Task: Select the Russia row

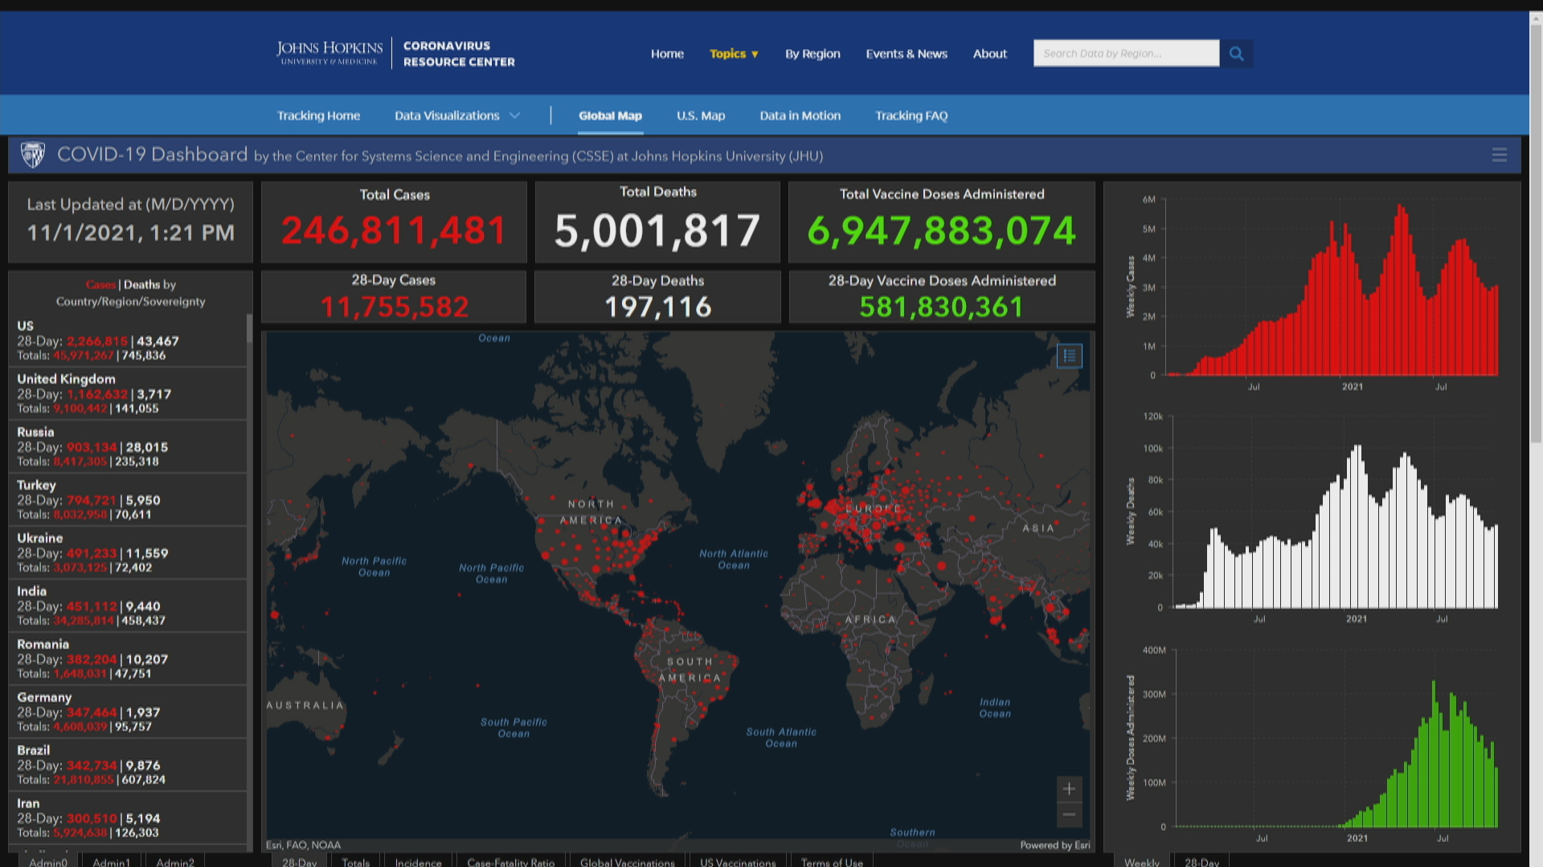Action: tap(127, 446)
